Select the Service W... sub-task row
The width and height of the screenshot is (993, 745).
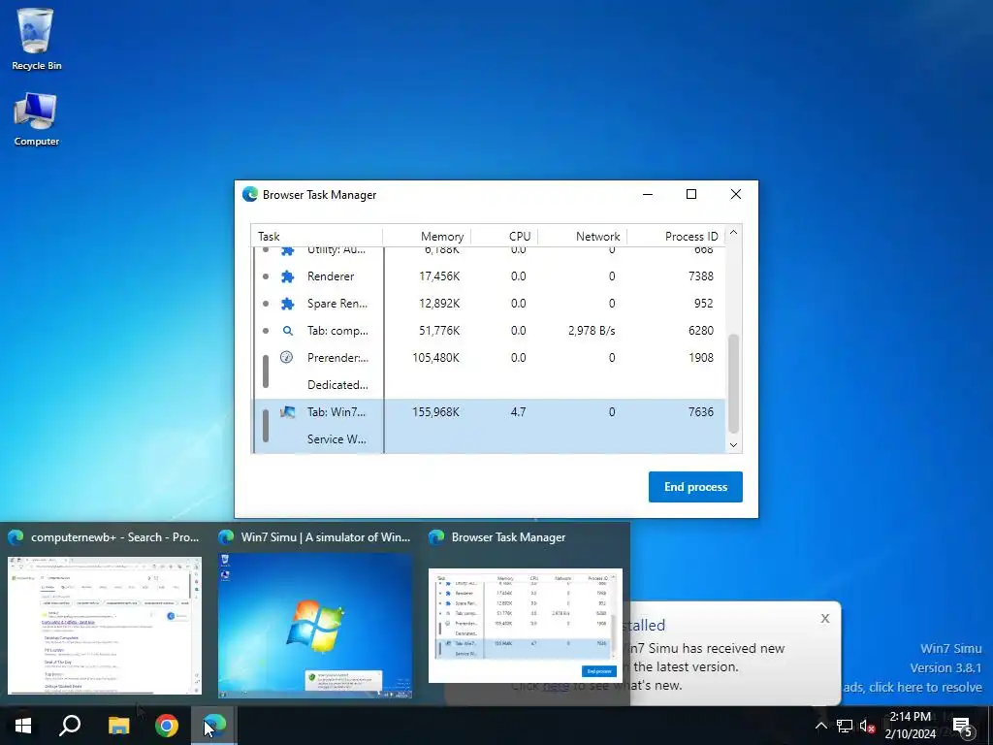(489, 439)
